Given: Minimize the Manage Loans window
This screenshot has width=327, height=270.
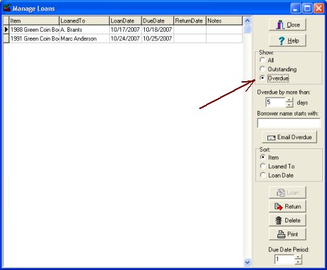Looking at the screenshot, I should pyautogui.click(x=295, y=9).
